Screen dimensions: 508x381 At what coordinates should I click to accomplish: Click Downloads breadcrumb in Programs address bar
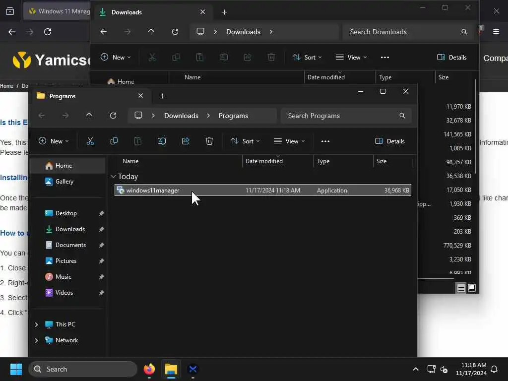181,116
